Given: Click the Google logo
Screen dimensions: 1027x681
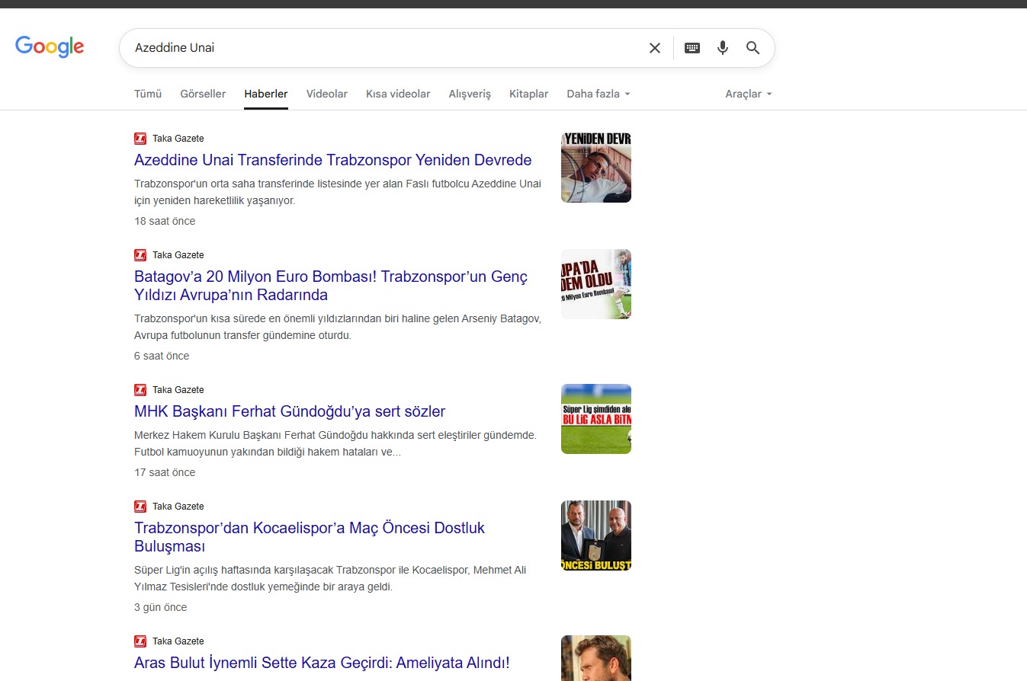Looking at the screenshot, I should 50,47.
